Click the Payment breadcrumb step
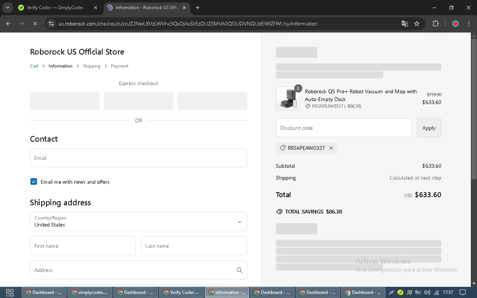The image size is (477, 298). [x=120, y=66]
